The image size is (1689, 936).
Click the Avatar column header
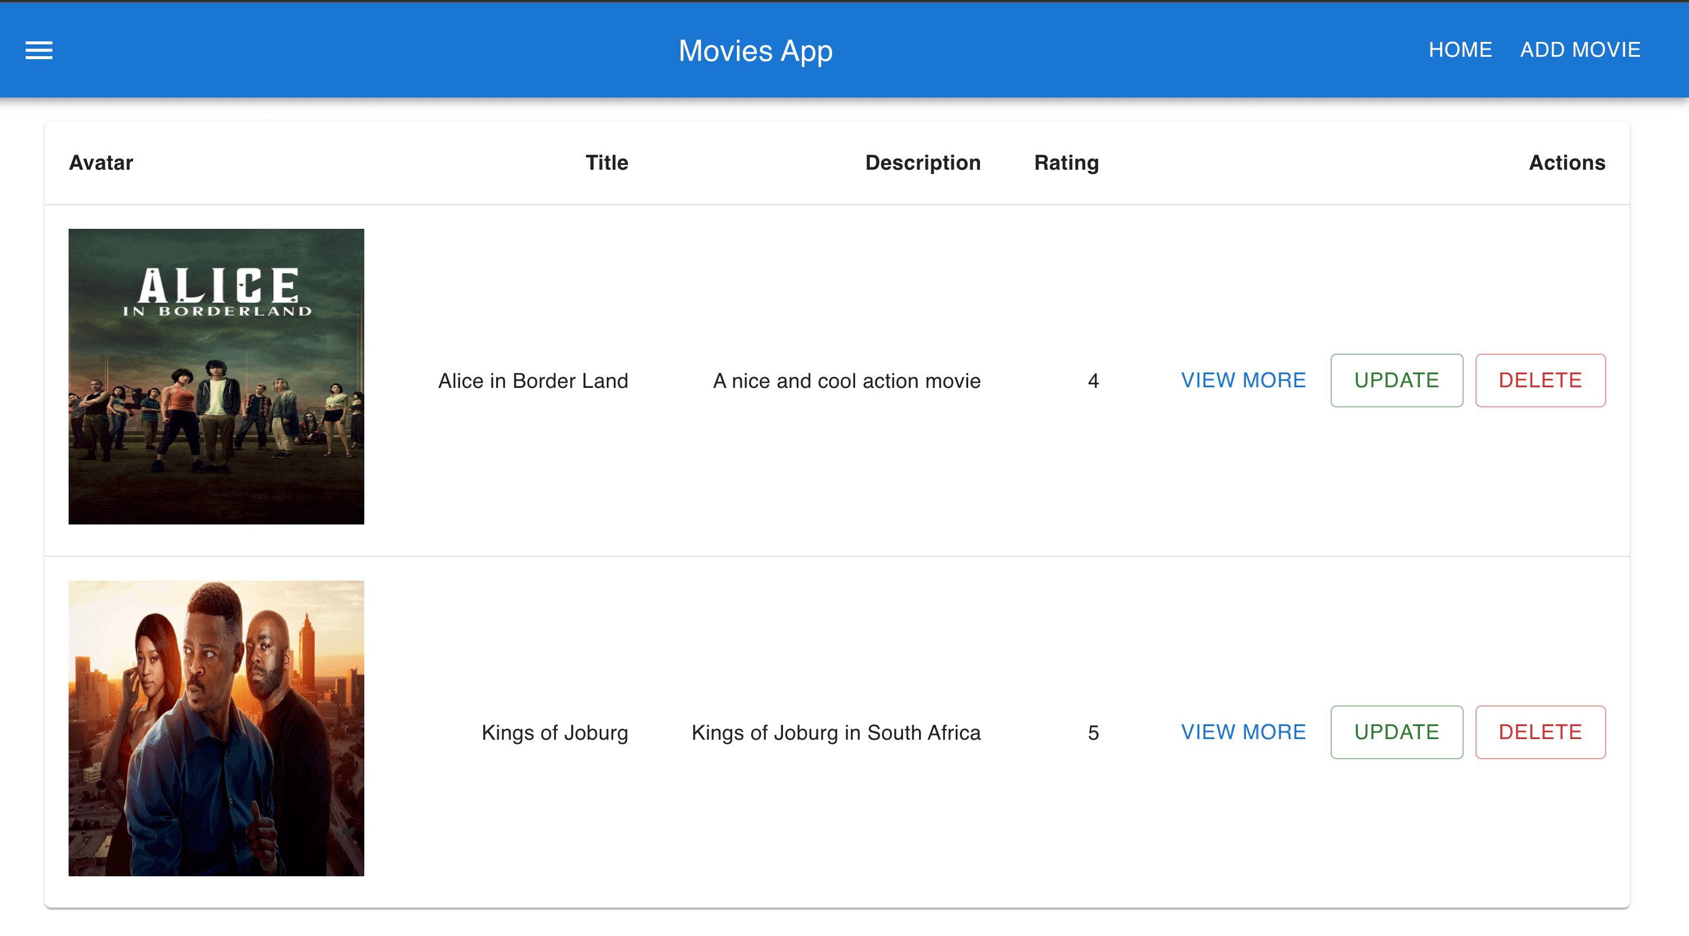point(101,163)
